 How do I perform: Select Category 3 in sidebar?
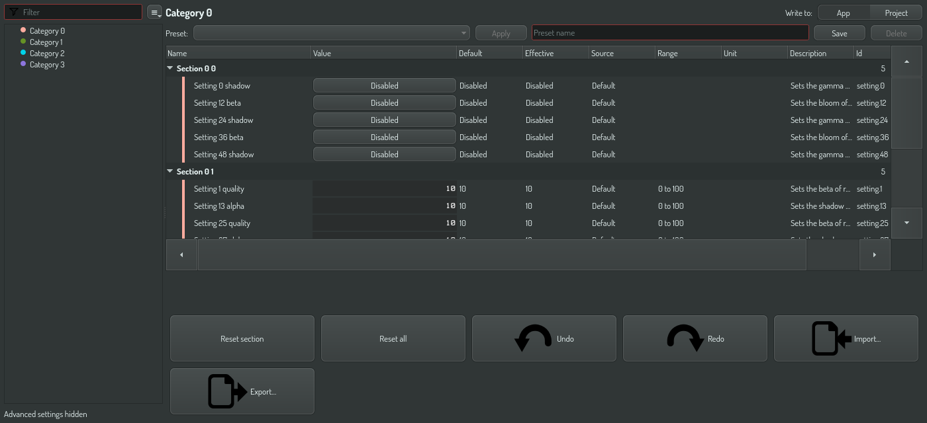point(47,64)
